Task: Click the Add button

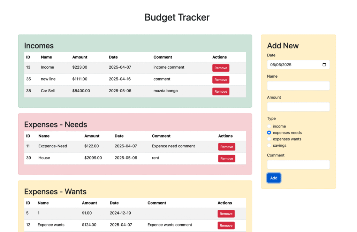Action: 274,178
